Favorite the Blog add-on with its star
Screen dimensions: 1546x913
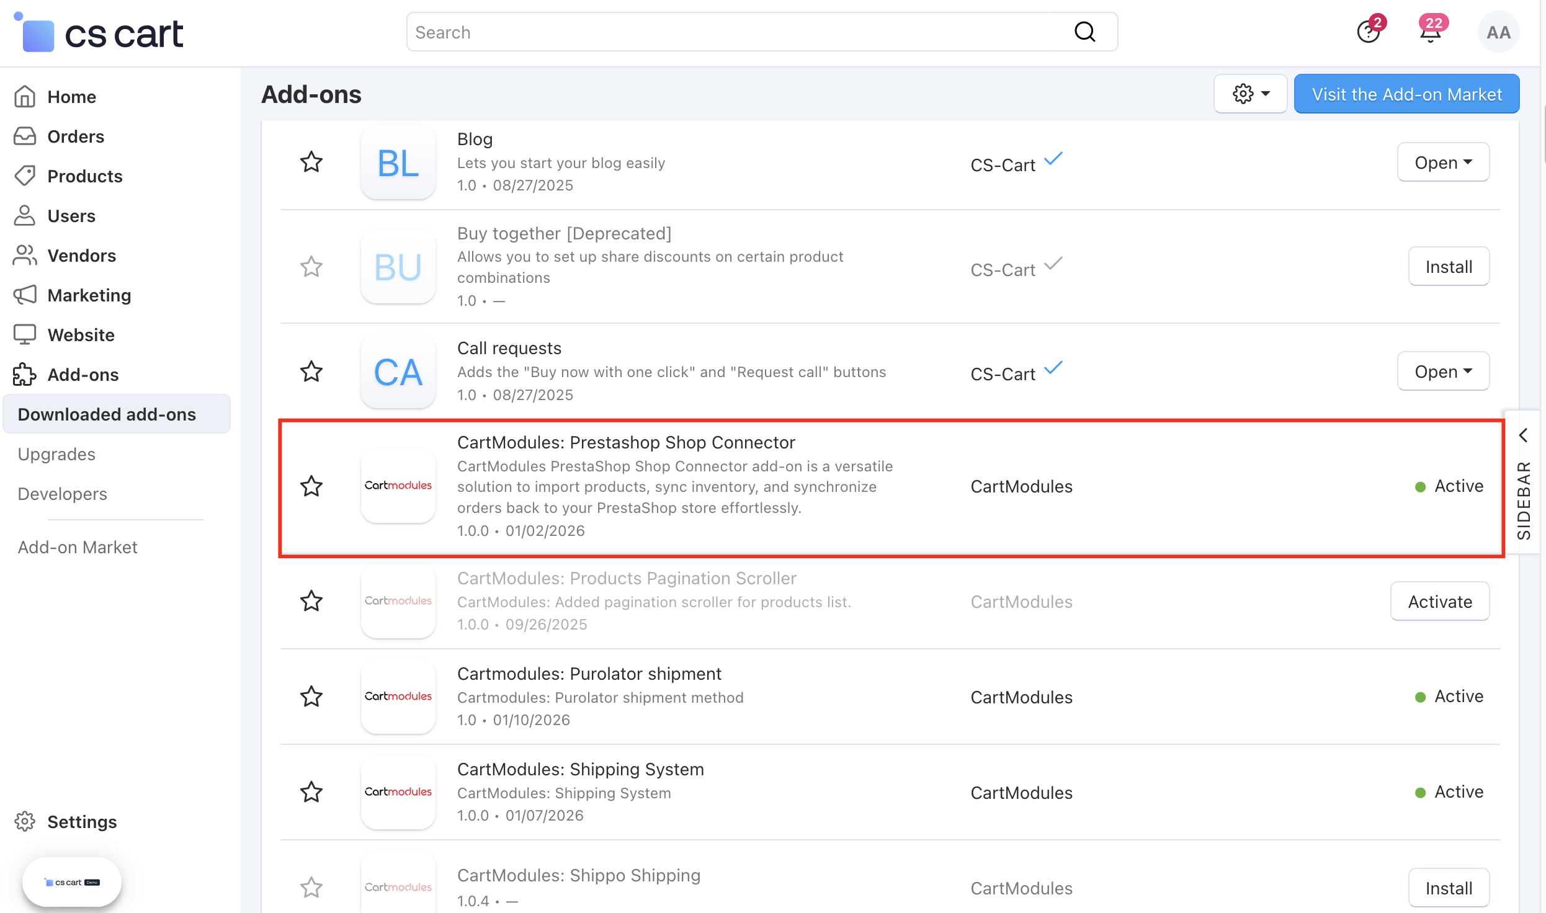point(311,163)
